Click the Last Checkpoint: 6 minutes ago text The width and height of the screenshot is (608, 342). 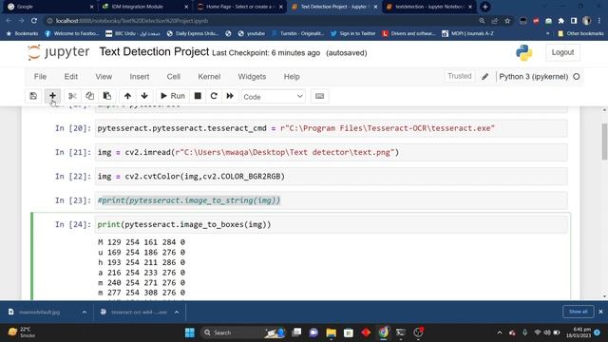click(266, 53)
